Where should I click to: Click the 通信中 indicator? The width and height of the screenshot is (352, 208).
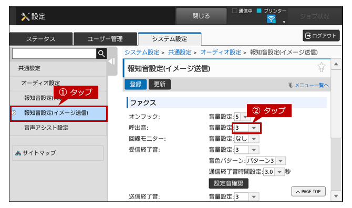pos(242,11)
